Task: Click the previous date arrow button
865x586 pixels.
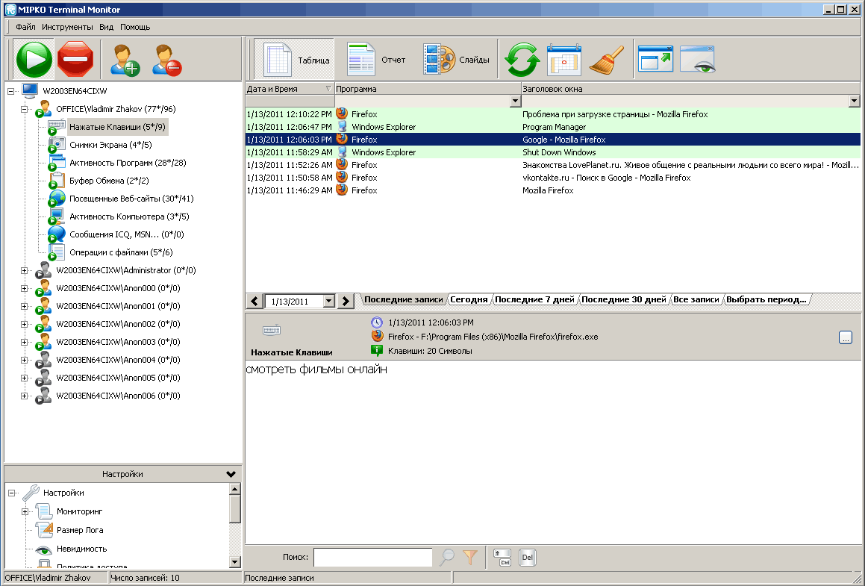Action: tap(254, 302)
